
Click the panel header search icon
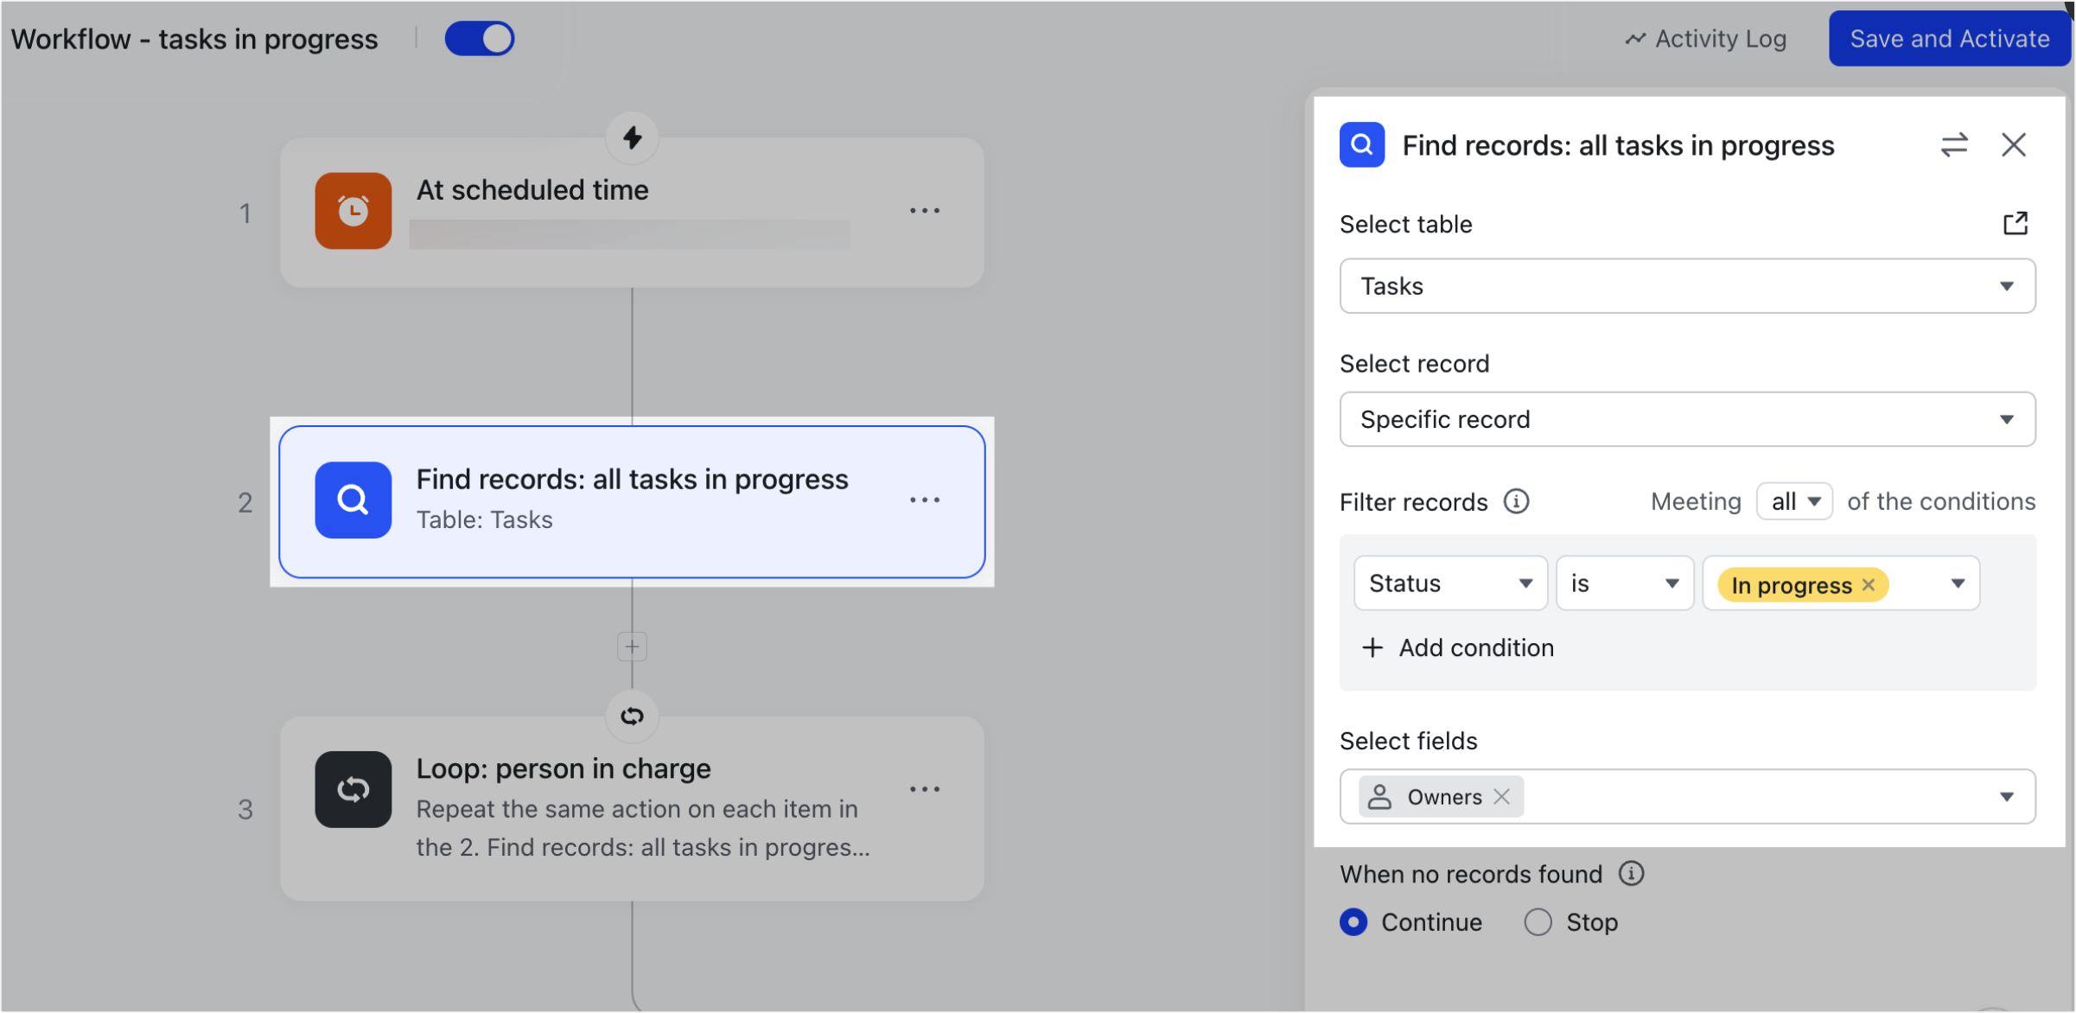1362,144
